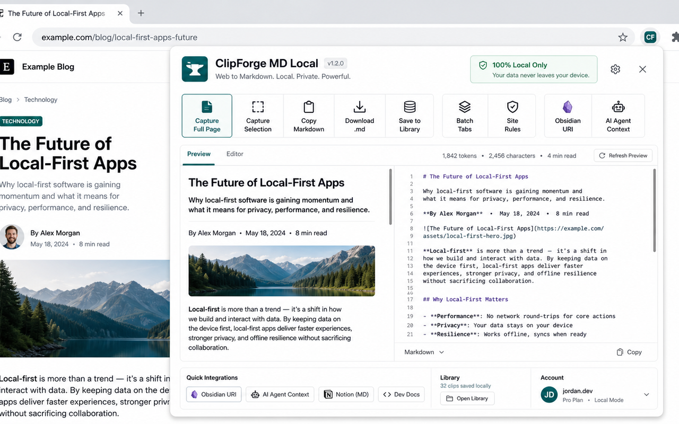Viewport: 679px width, 424px height.
Task: Open Site Rules shield tool
Action: tap(512, 116)
